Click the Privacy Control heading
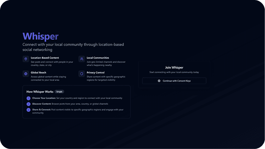 (x=95, y=72)
